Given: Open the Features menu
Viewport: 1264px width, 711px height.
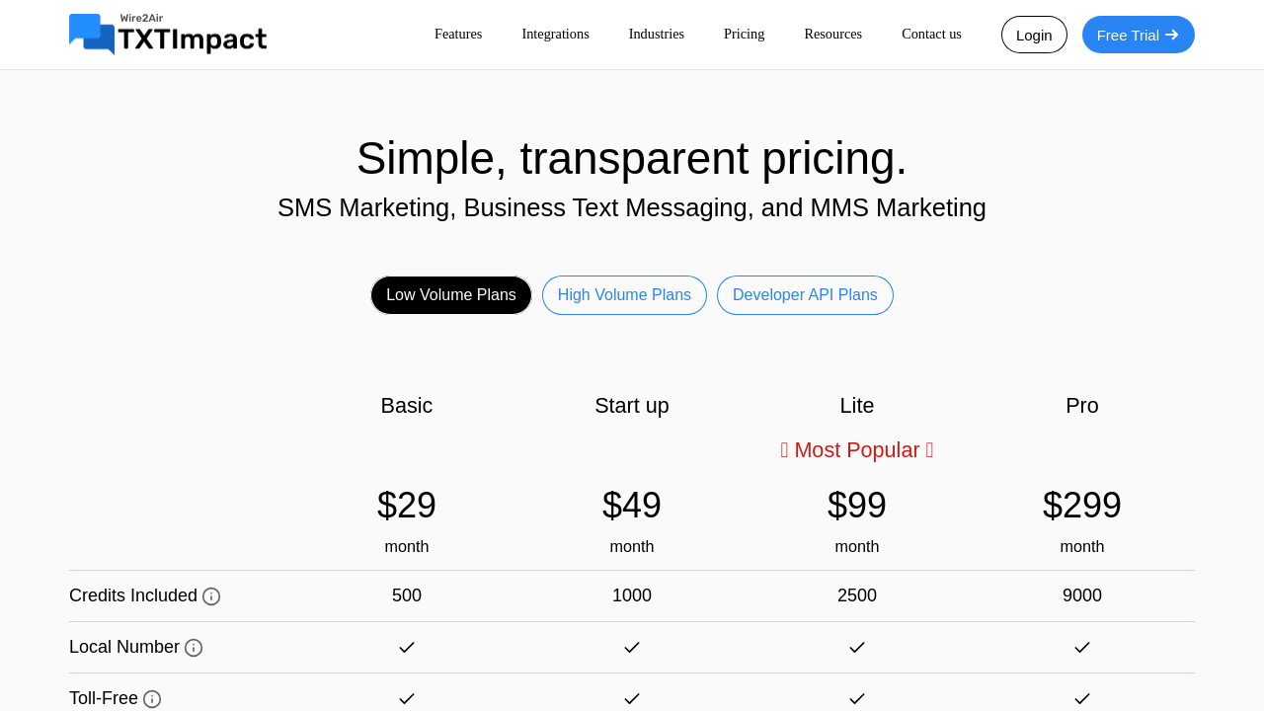Looking at the screenshot, I should point(458,34).
